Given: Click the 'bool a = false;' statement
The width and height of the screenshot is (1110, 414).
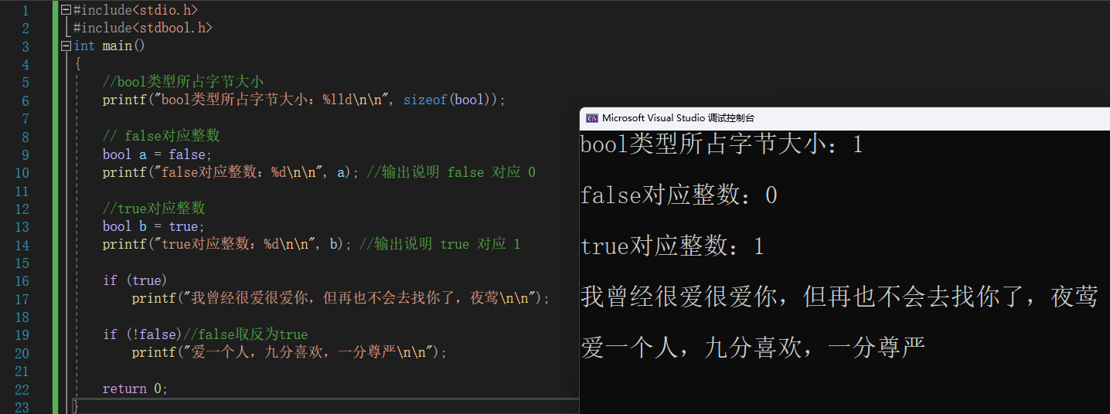Looking at the screenshot, I should (x=158, y=154).
